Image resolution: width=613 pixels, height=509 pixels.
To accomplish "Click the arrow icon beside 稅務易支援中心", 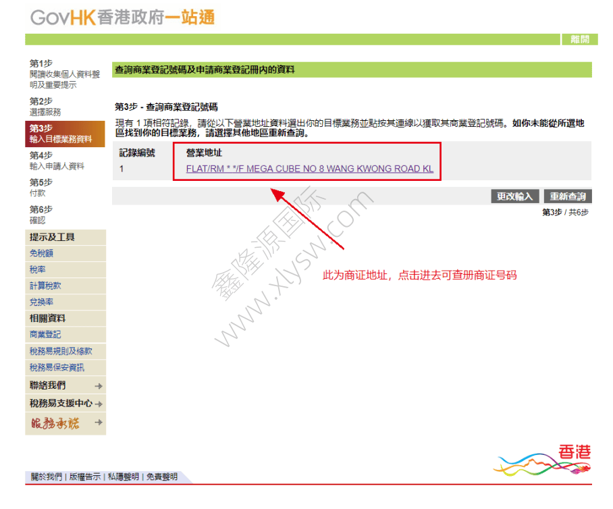I will pos(99,404).
